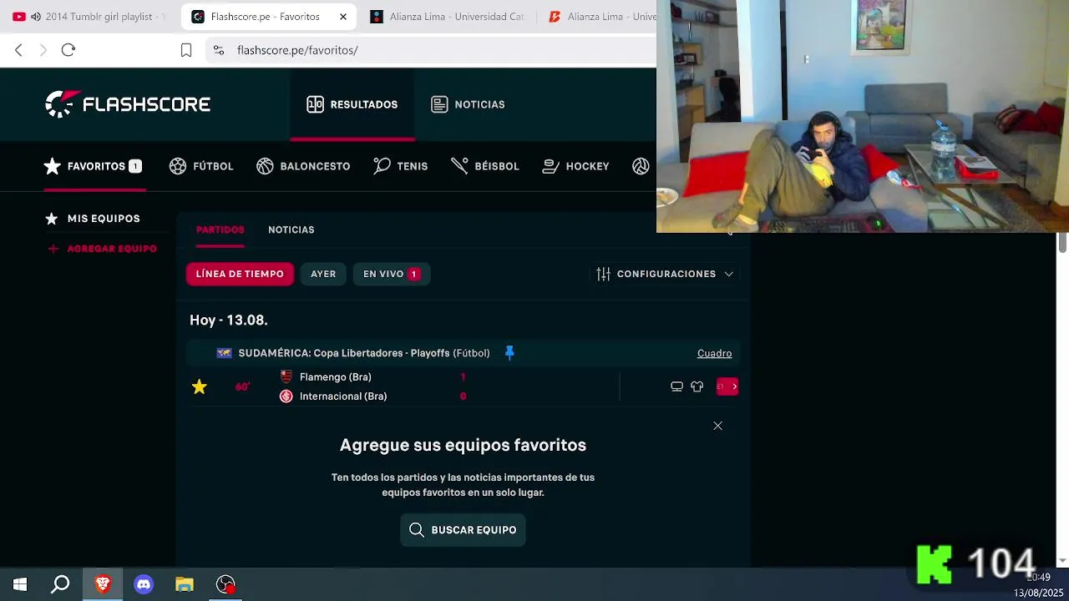Select the Fútbol sport tab
Viewport: 1069px width, 601px height.
click(201, 166)
